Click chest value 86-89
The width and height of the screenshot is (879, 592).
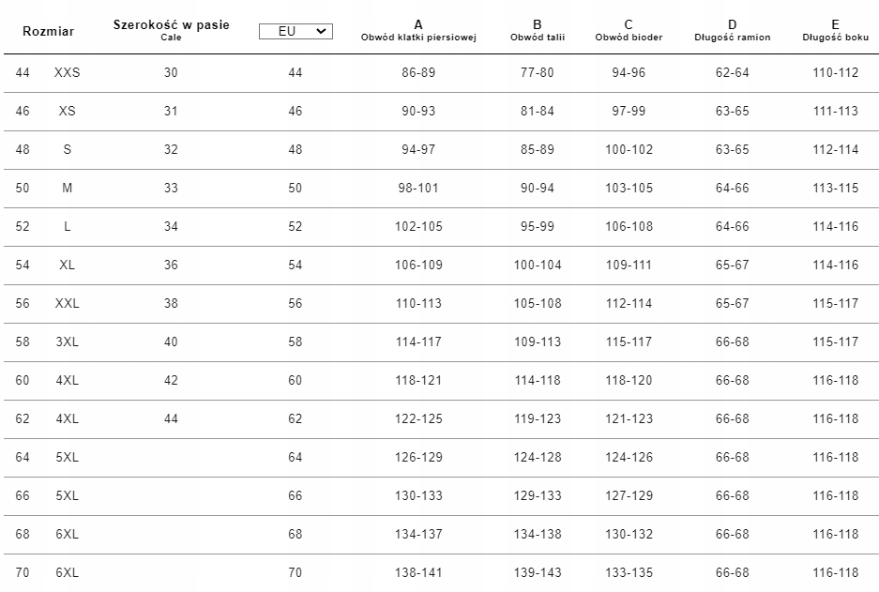(418, 72)
